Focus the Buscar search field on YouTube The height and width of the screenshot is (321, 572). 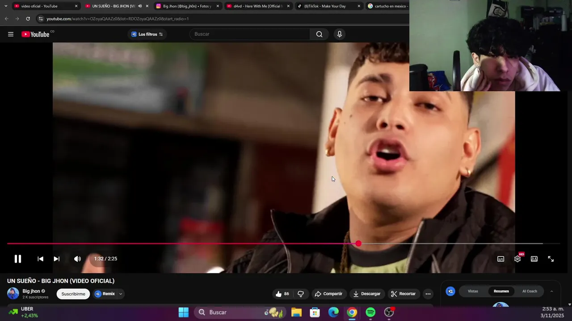coord(250,34)
